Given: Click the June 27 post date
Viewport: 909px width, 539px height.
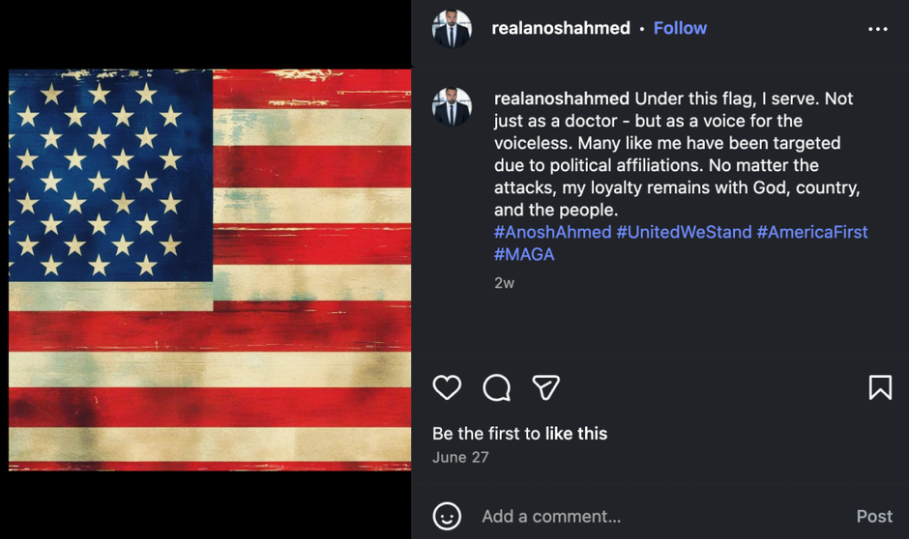Looking at the screenshot, I should tap(460, 457).
